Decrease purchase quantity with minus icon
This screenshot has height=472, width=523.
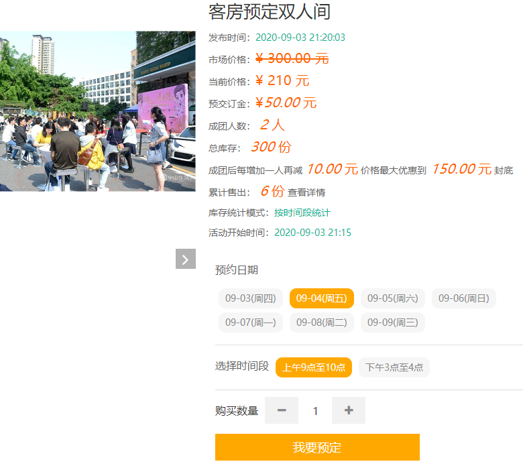coord(282,410)
